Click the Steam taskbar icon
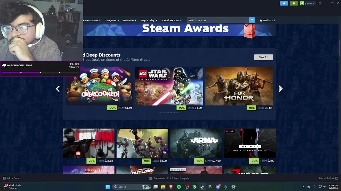341x191 pixels. point(202,187)
